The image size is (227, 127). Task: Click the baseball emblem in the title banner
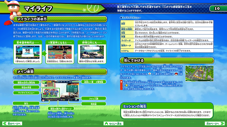[93, 8]
